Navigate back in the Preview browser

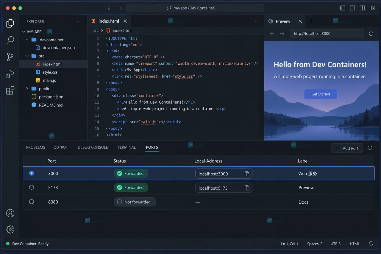[272, 34]
